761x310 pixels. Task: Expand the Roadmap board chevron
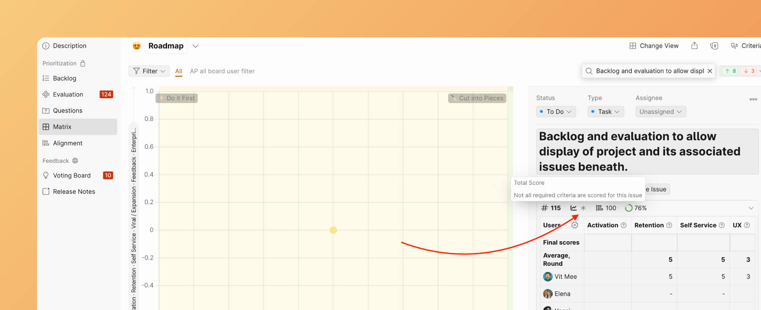tap(196, 46)
